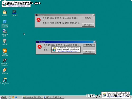The image size is (132, 99).
Task: Click the close (닫기) button in the active Explorer dialog
Action: [x=89, y=45]
